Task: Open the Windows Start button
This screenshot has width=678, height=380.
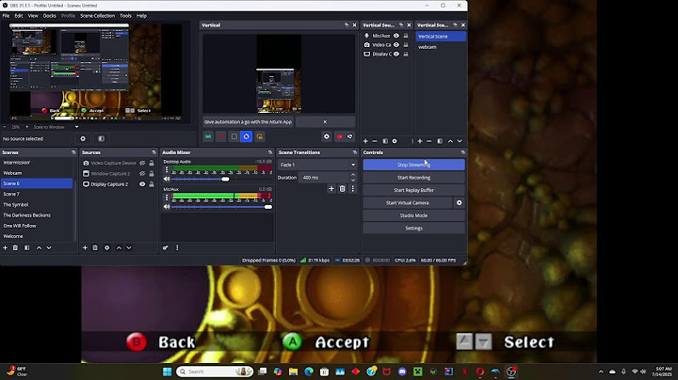Action: 167,372
